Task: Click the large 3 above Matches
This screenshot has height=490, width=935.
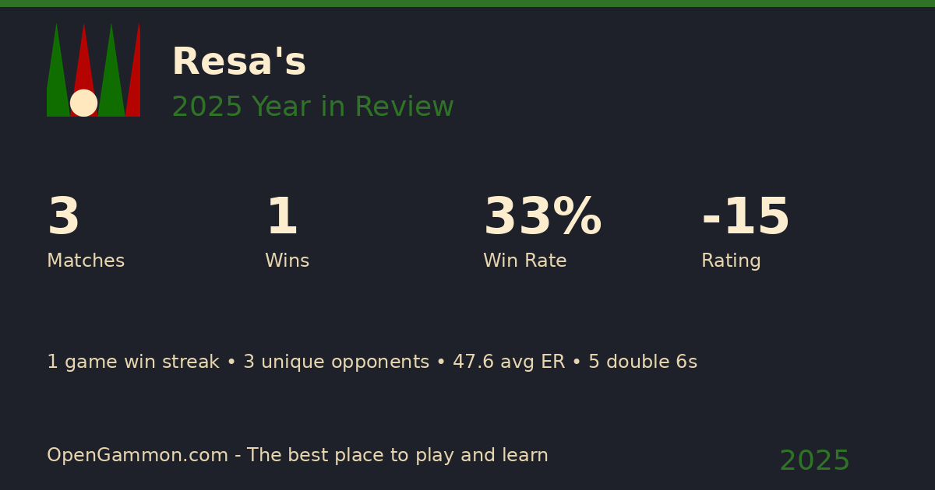Action: [x=63, y=217]
